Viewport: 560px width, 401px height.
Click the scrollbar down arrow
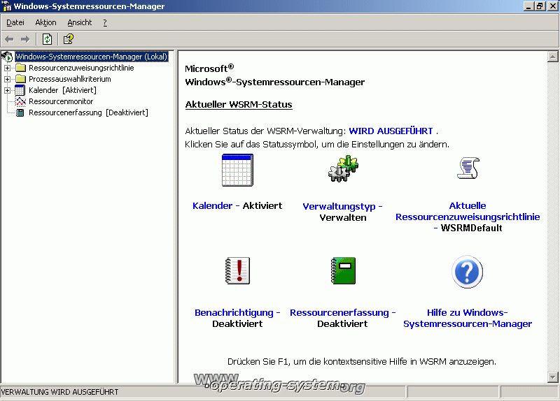click(x=552, y=377)
